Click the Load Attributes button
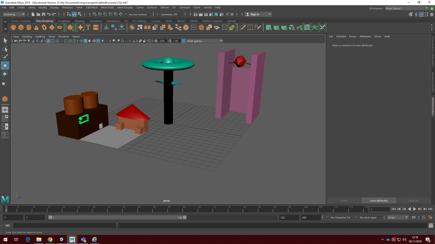This screenshot has height=244, width=435. tap(379, 200)
